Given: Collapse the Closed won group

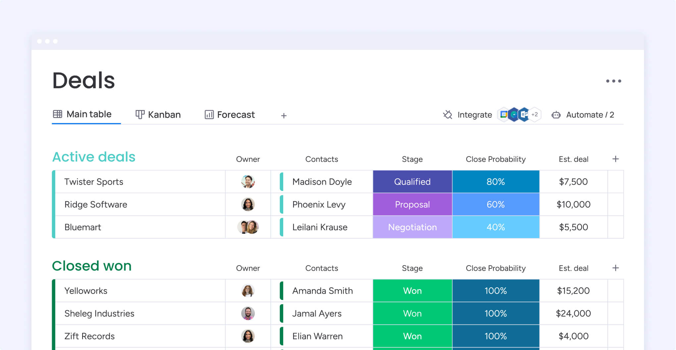Looking at the screenshot, I should 91,265.
